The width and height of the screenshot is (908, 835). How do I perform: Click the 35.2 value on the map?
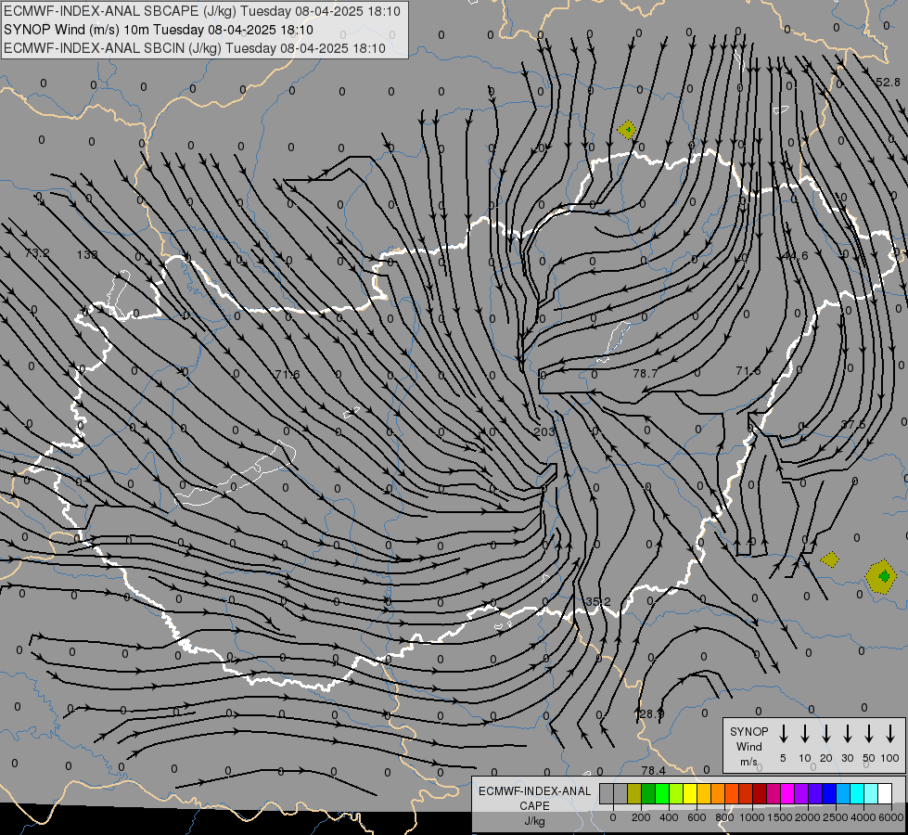pyautogui.click(x=598, y=602)
